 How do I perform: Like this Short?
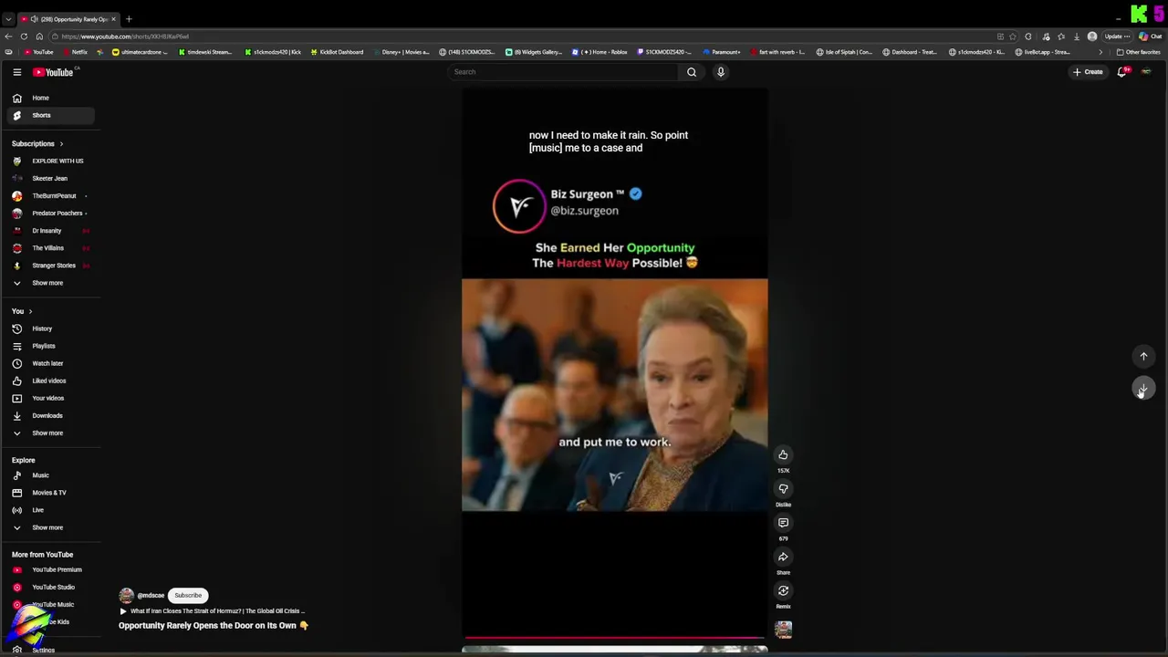pyautogui.click(x=783, y=454)
